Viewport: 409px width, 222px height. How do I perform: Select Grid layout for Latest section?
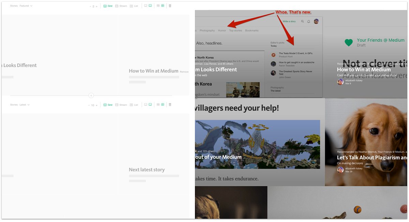pos(108,105)
